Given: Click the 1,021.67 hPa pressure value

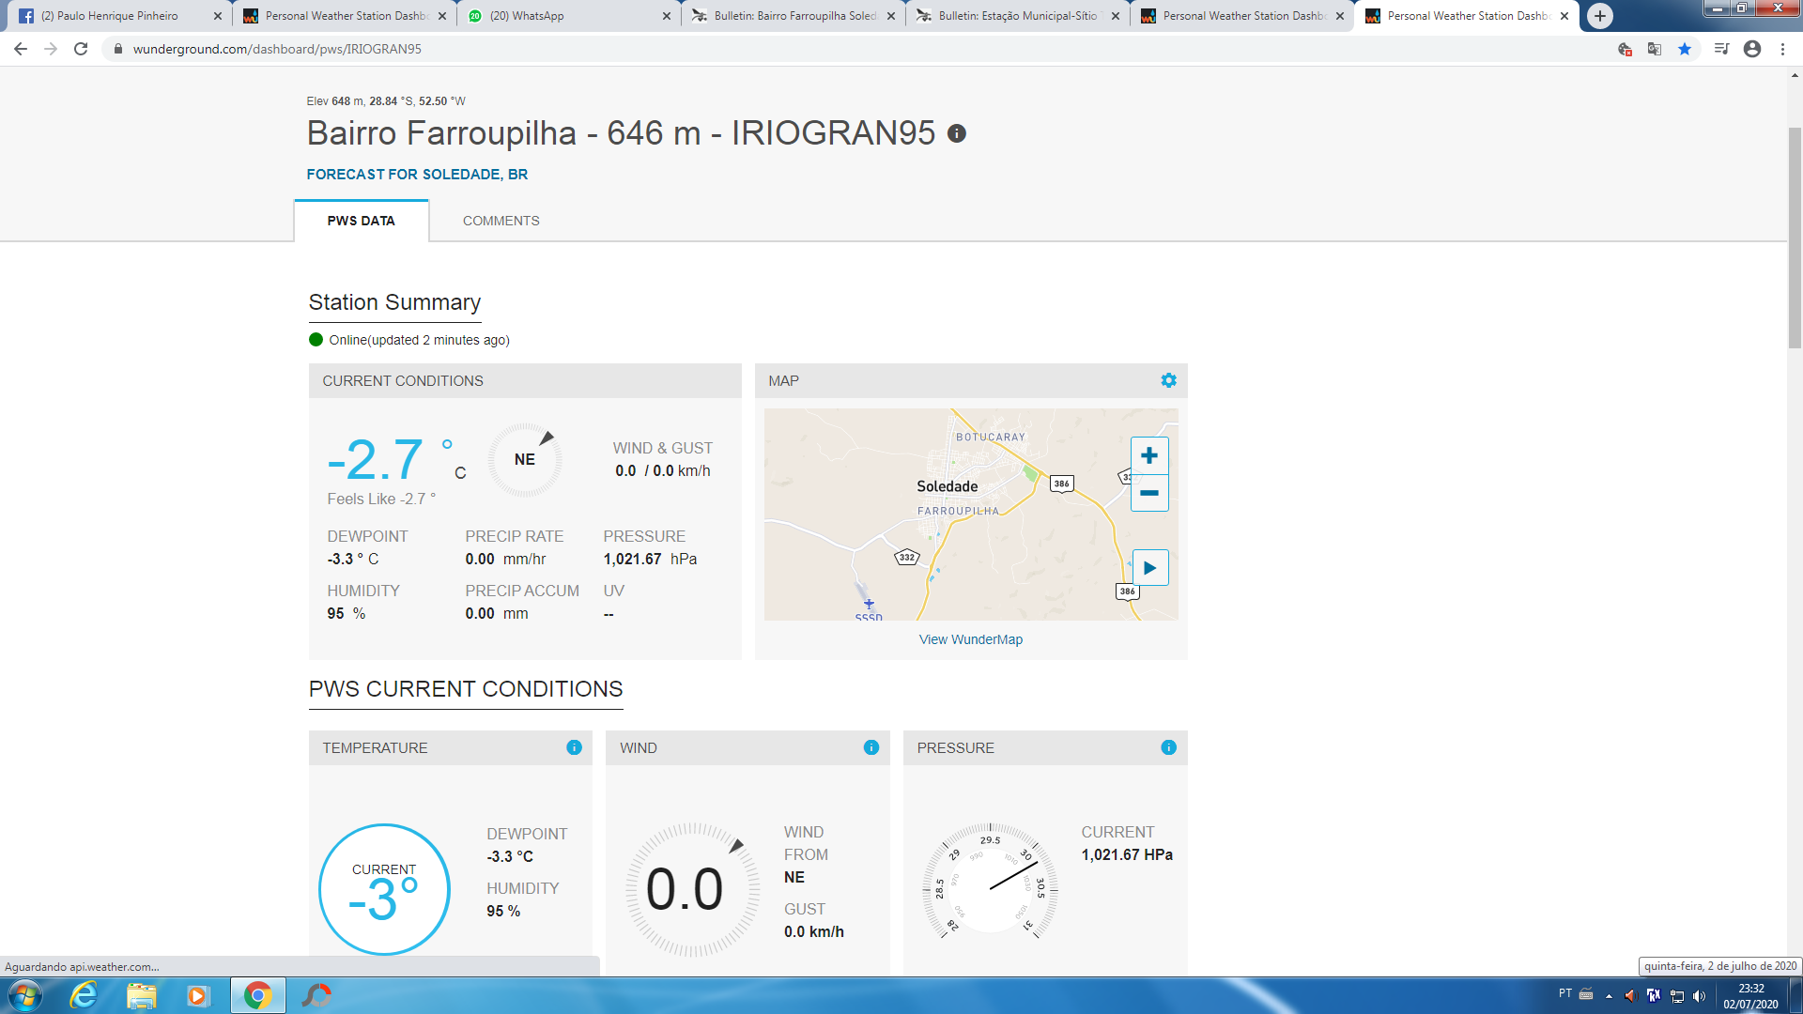Looking at the screenshot, I should click(650, 559).
